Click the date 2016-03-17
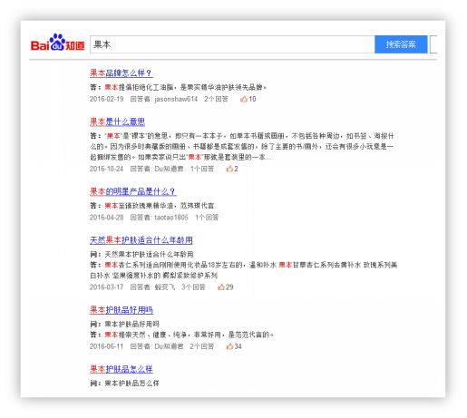 click(x=107, y=287)
